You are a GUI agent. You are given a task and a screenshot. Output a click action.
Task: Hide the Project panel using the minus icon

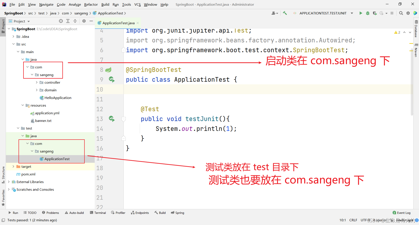[91, 21]
